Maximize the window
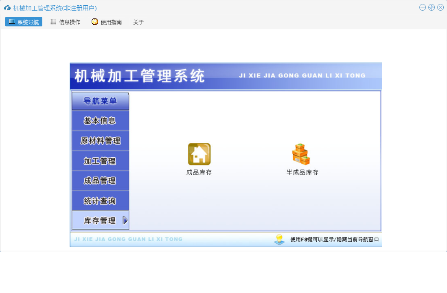Image resolution: width=447 pixels, height=293 pixels. [432, 7]
